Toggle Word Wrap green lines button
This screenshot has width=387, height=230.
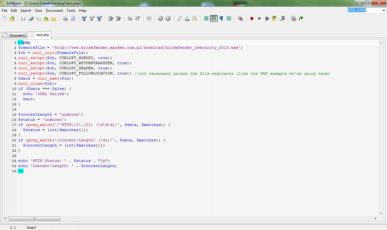206,18
